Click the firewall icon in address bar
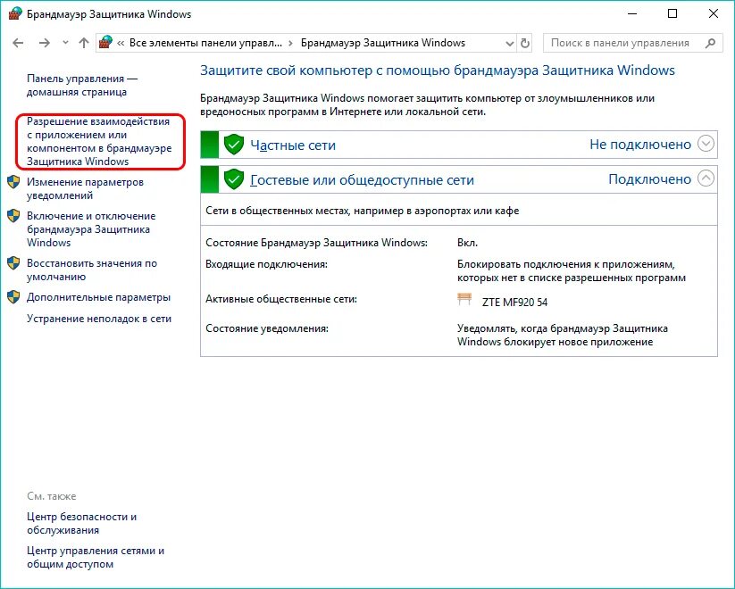The width and height of the screenshot is (735, 589). pyautogui.click(x=105, y=42)
